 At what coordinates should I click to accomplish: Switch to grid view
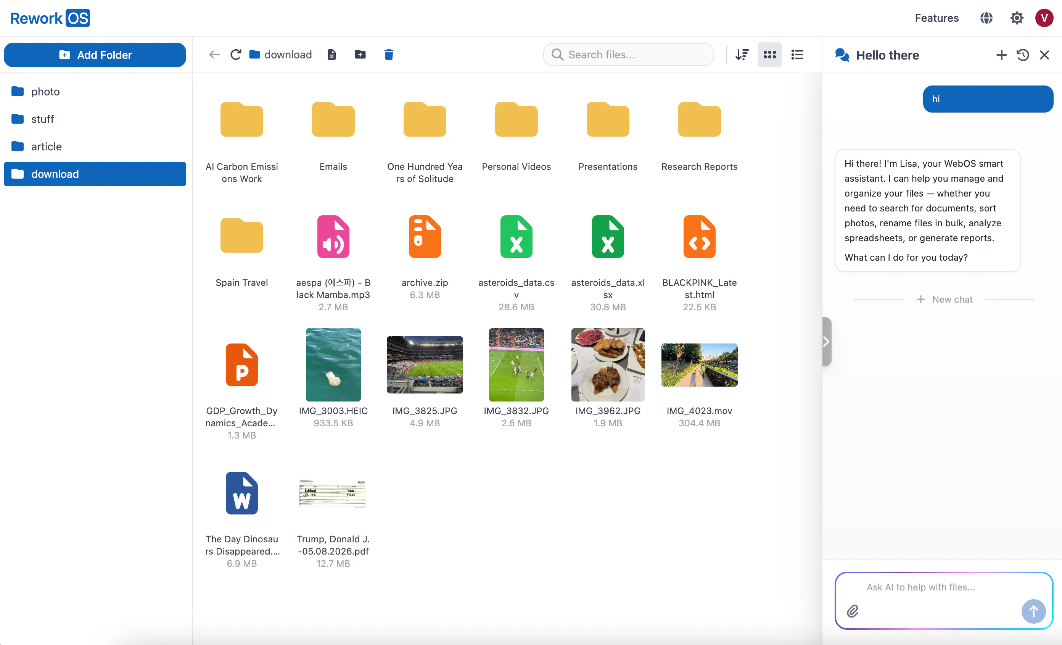(x=770, y=55)
